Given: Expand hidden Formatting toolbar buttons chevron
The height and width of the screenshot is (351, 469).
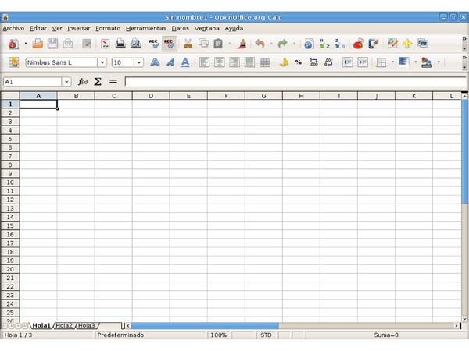Looking at the screenshot, I should 464,57.
